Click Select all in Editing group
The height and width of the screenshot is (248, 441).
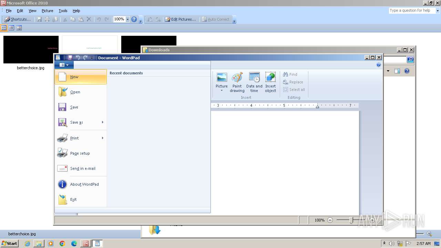tap(294, 90)
